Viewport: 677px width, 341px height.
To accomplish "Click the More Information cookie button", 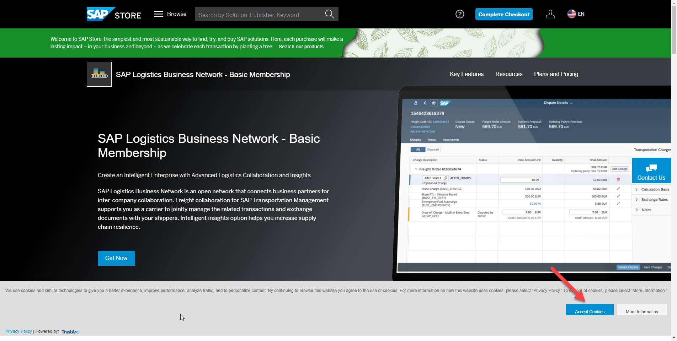I will (642, 310).
